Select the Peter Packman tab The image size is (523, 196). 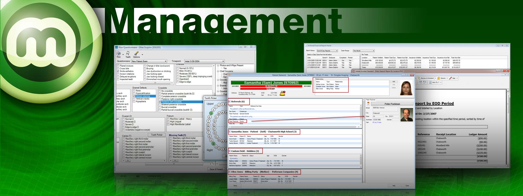tap(371, 100)
